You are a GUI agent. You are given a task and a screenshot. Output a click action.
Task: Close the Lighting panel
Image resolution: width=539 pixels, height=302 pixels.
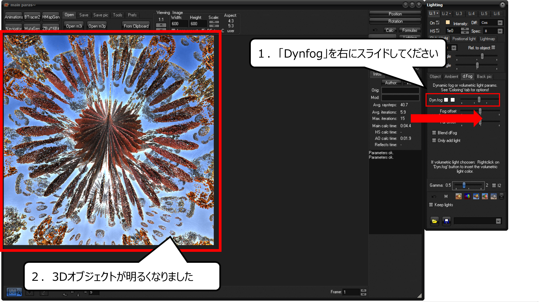click(502, 5)
